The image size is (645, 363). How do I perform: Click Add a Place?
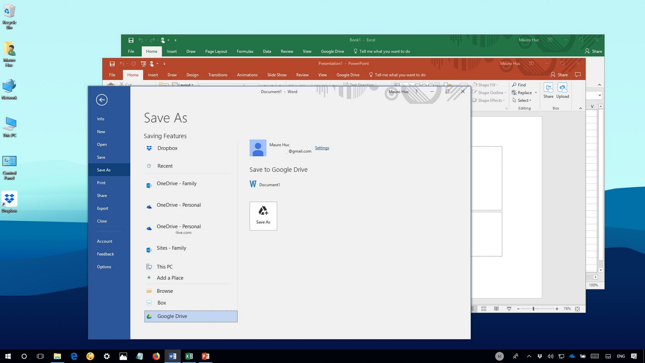pos(191,278)
